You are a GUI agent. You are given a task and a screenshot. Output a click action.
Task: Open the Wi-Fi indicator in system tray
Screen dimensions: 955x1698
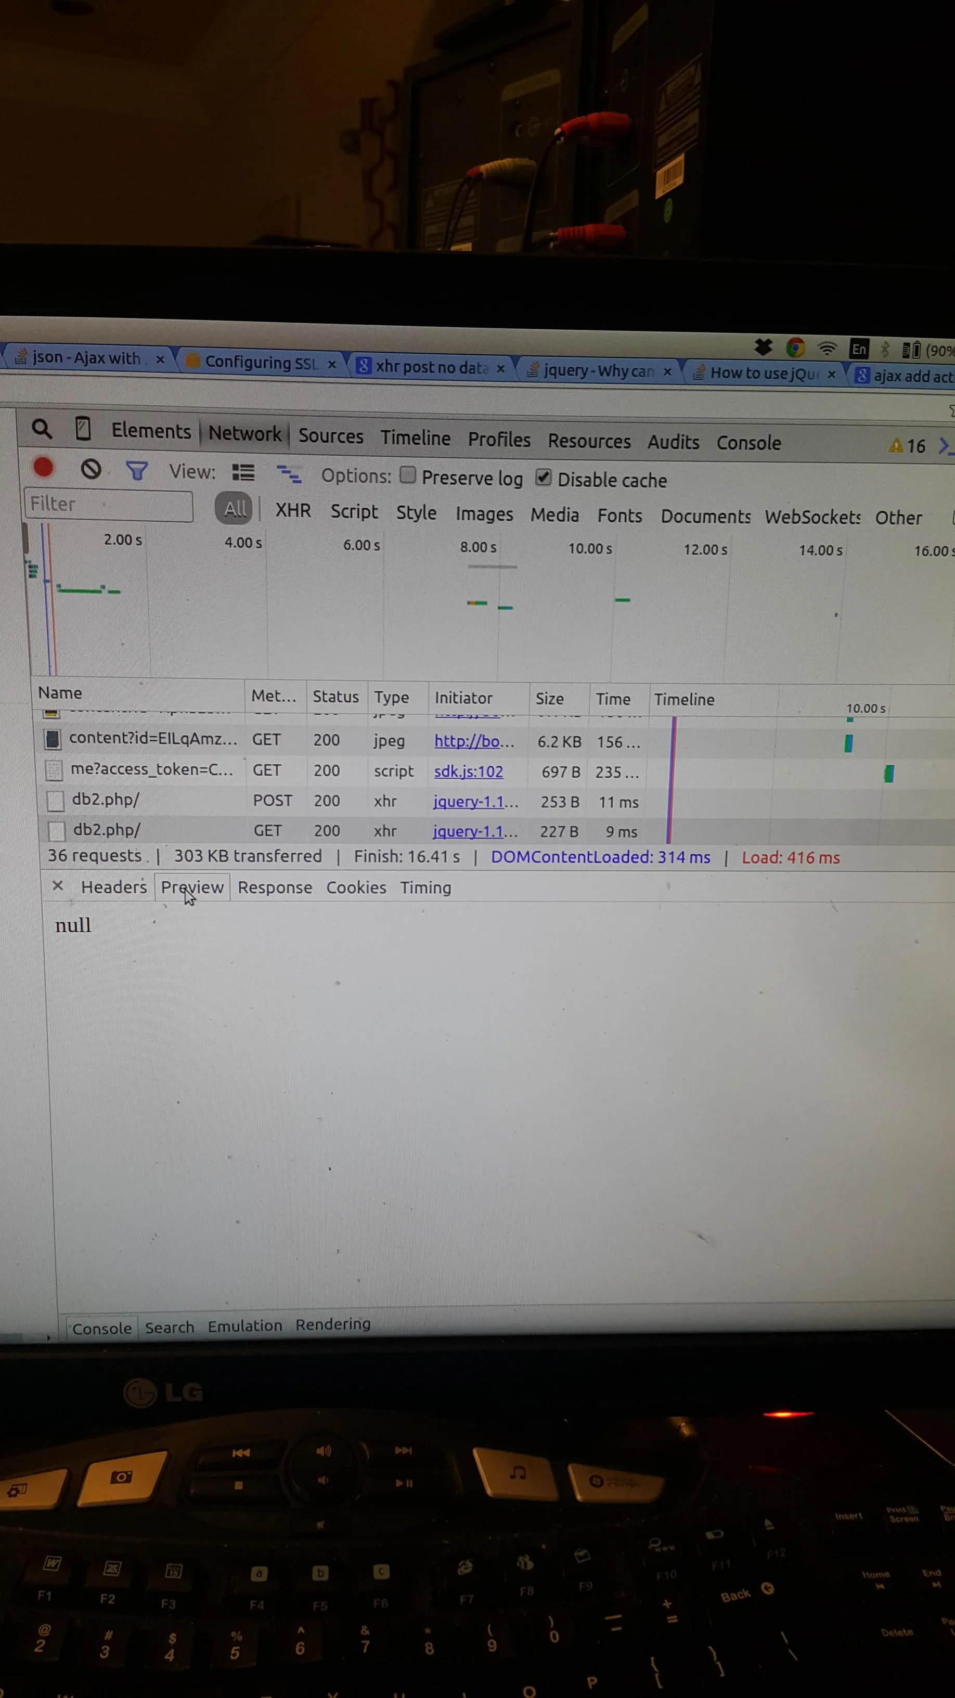coord(827,348)
